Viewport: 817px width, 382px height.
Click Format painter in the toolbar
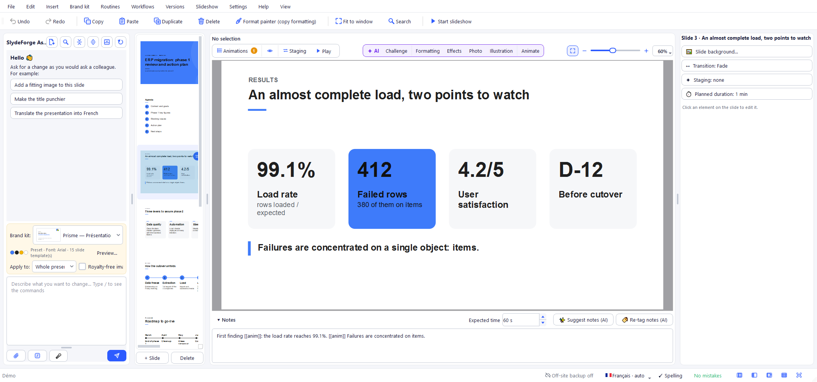pos(276,21)
